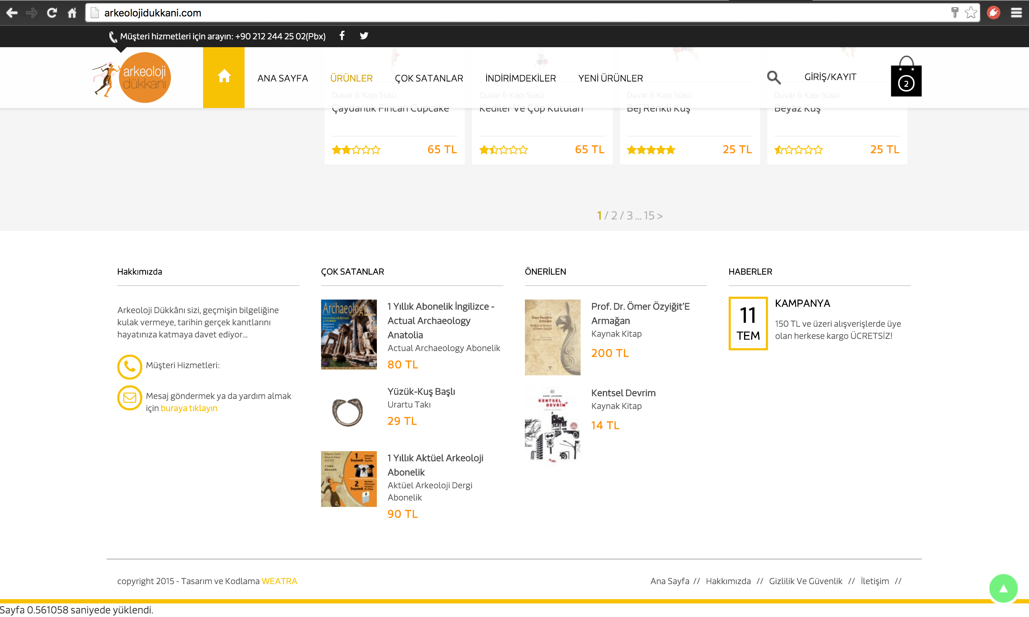This screenshot has height=617, width=1029.
Task: Open the Twitter bird icon
Action: (x=364, y=36)
